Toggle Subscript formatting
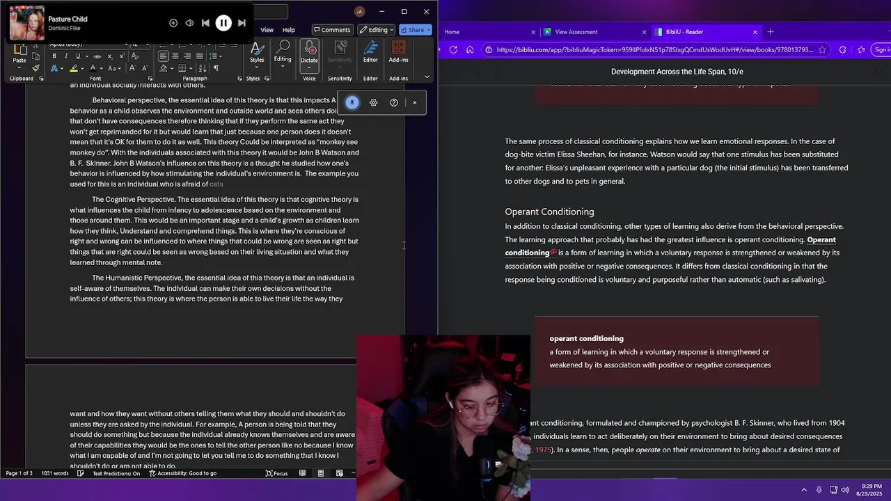This screenshot has width=891, height=501. [110, 56]
